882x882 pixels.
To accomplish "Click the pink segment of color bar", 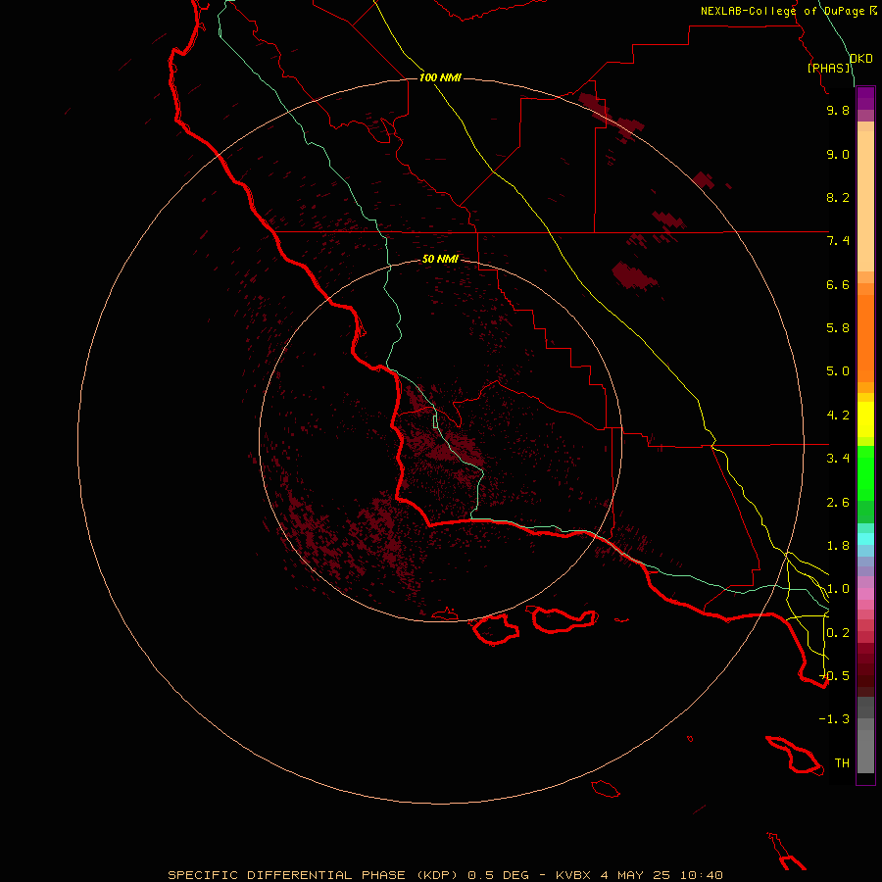I will point(865,594).
